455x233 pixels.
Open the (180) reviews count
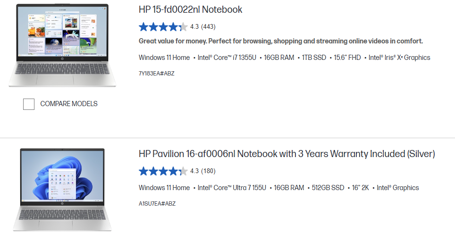click(208, 171)
